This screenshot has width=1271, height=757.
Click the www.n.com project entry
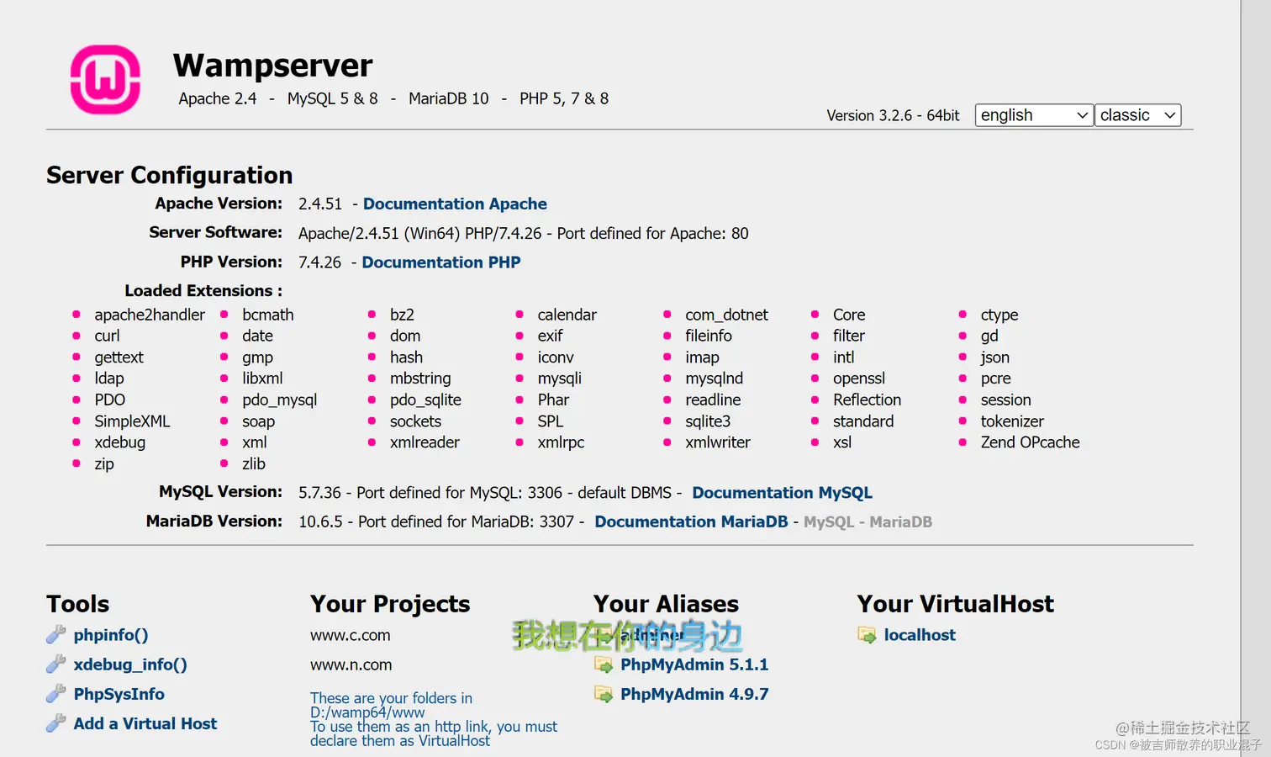351,664
